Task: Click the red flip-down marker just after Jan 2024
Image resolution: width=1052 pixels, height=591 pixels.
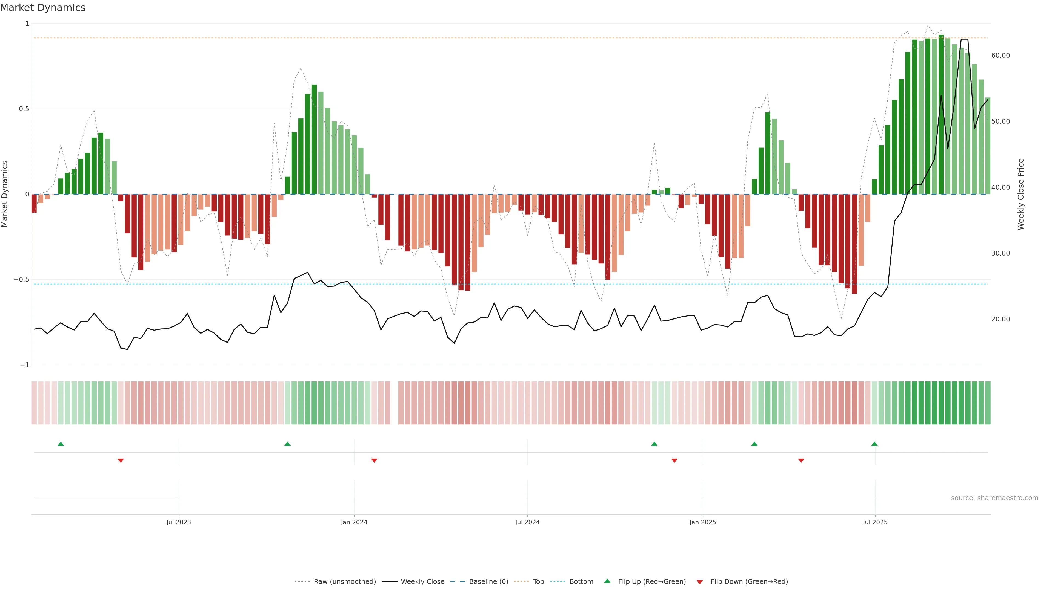Action: [374, 460]
